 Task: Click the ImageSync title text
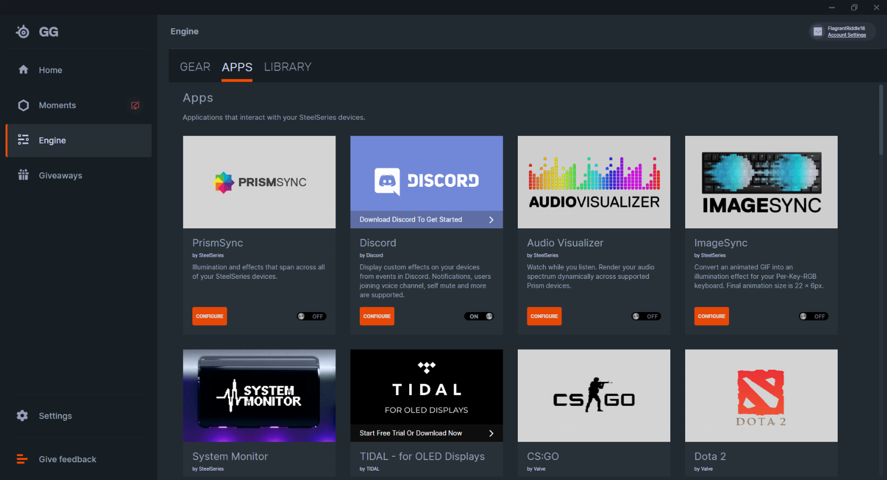721,243
